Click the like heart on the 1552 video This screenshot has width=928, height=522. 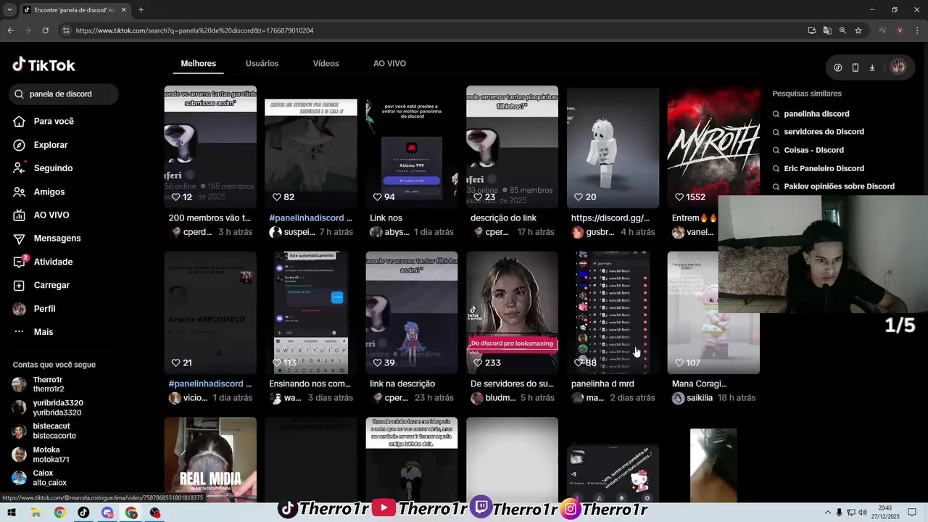point(679,197)
